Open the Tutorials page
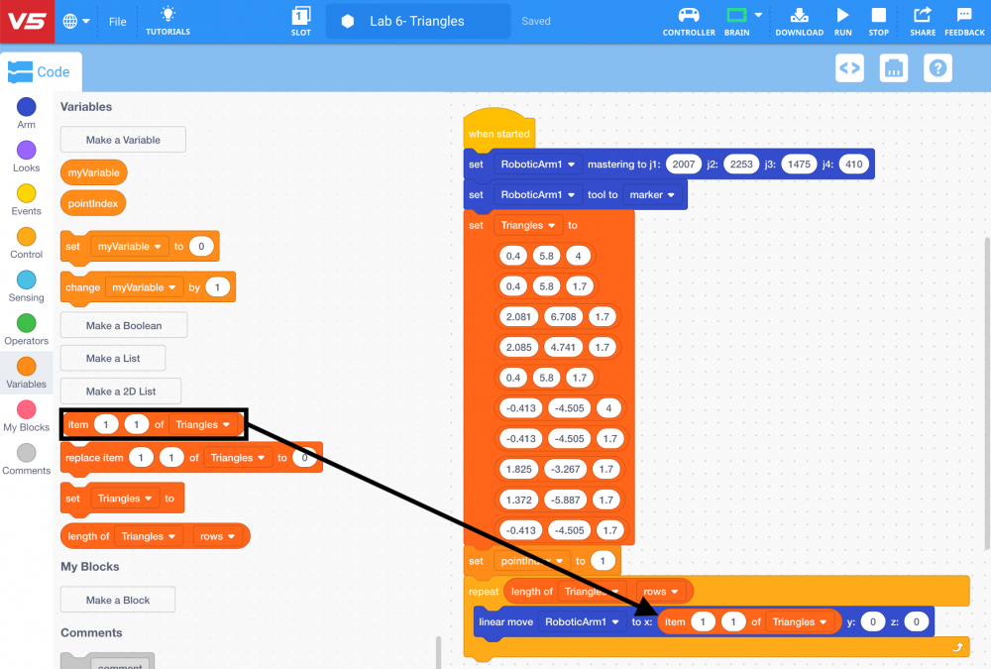The height and width of the screenshot is (669, 991). coord(166,20)
